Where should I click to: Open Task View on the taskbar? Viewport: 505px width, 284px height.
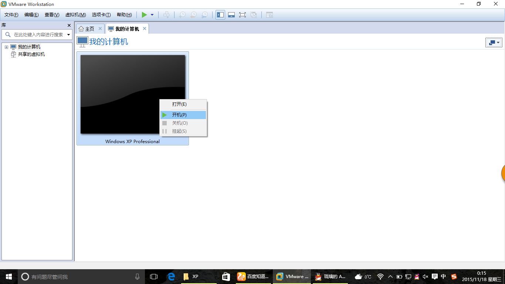(154, 277)
